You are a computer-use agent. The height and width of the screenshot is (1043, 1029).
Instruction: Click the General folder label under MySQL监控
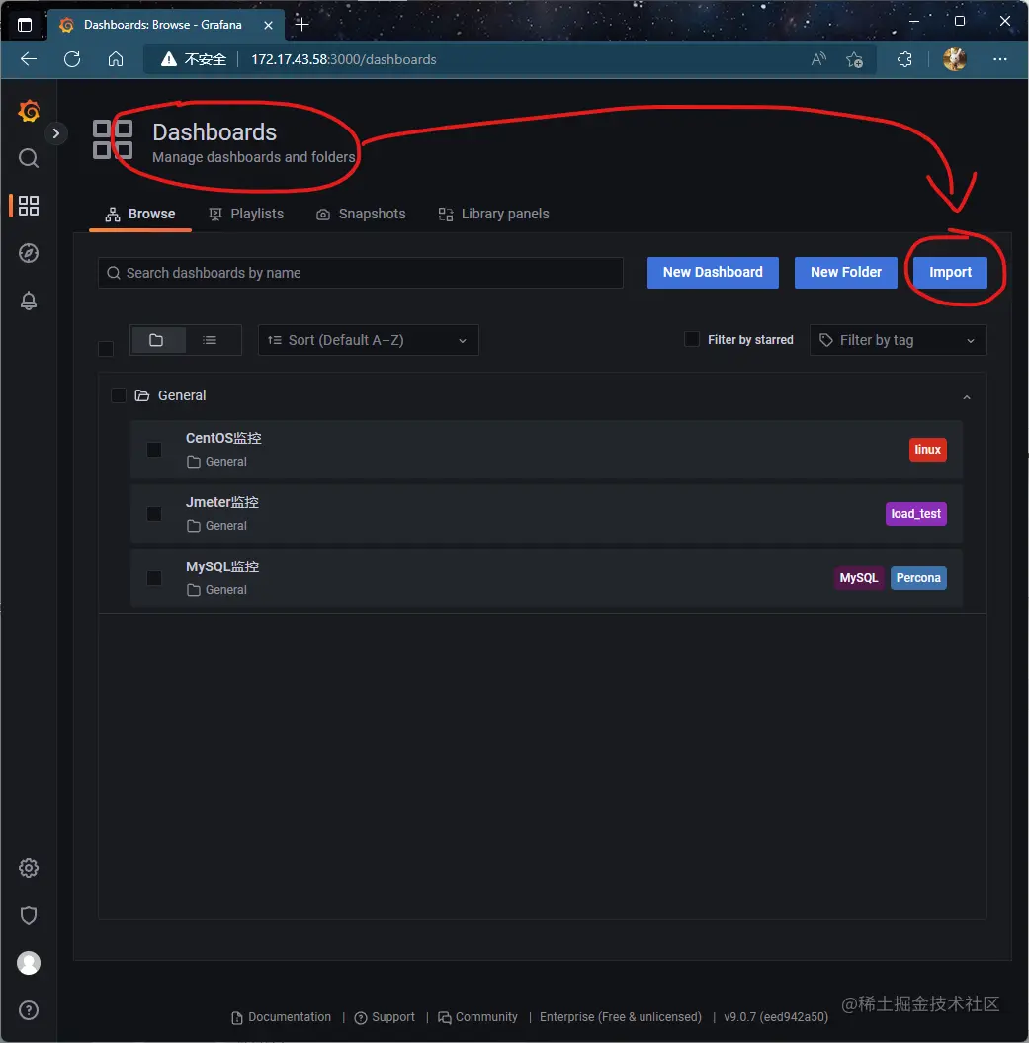[x=216, y=590]
